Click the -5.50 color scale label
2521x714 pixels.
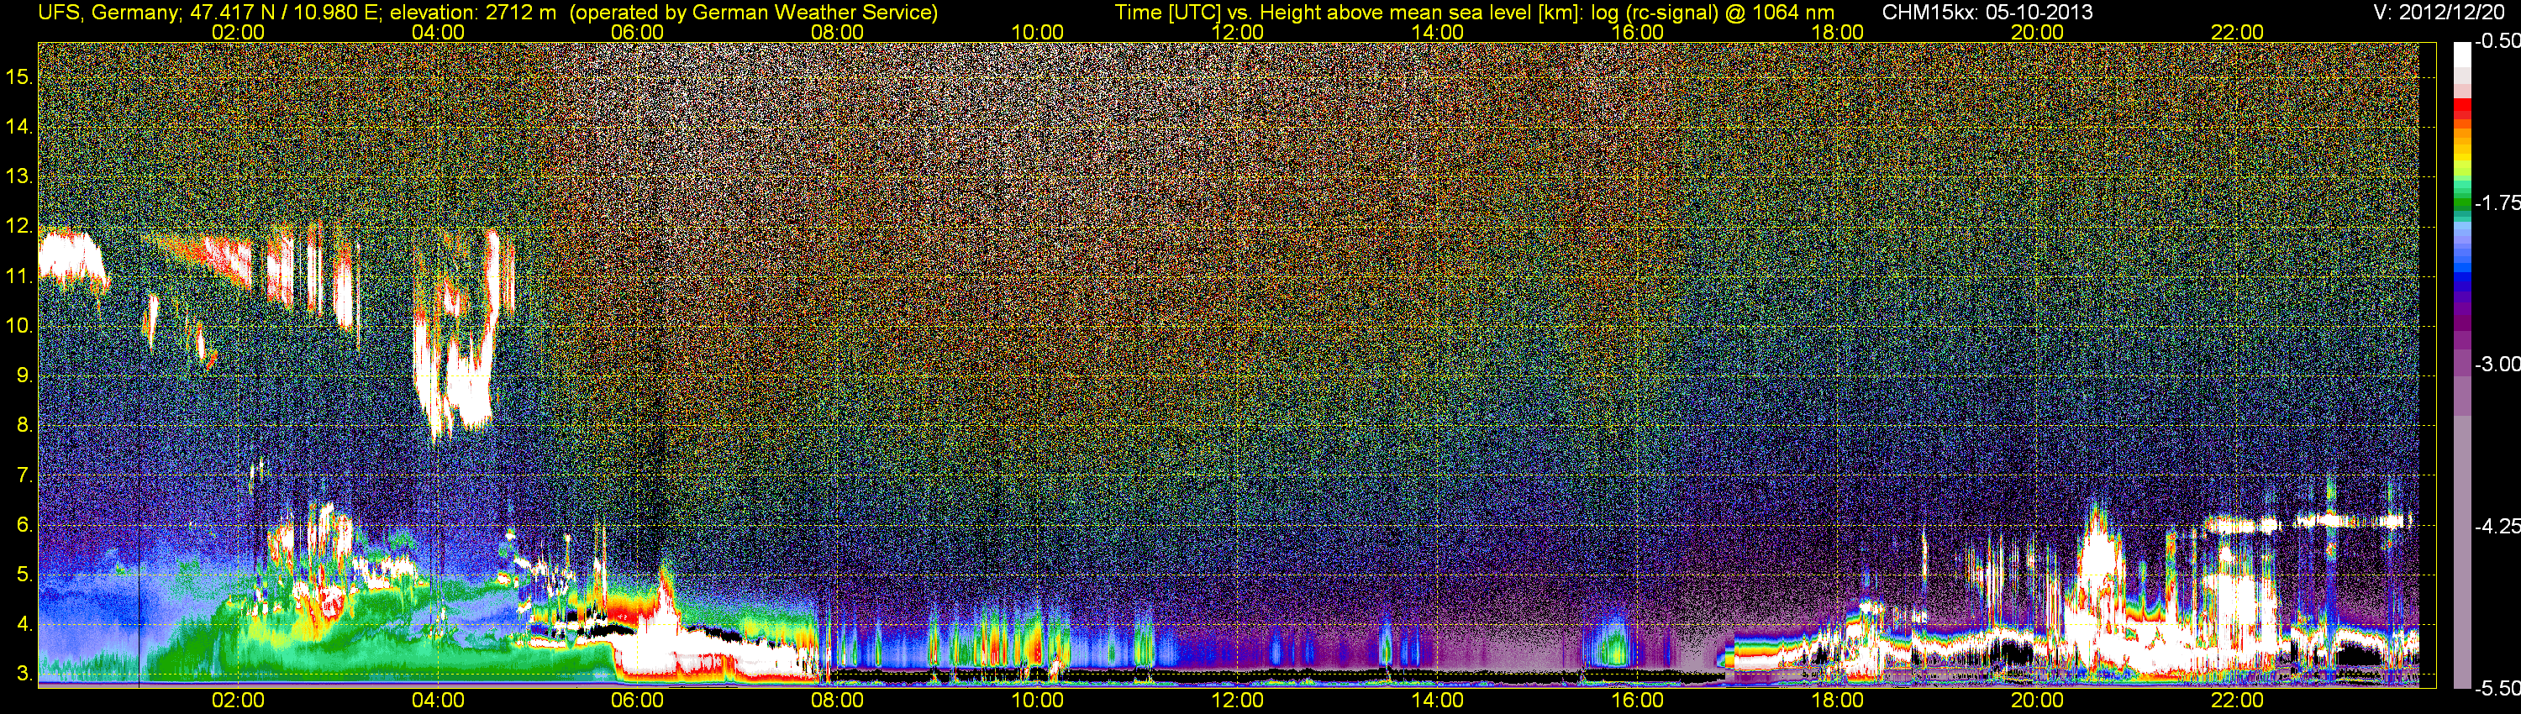2497,689
